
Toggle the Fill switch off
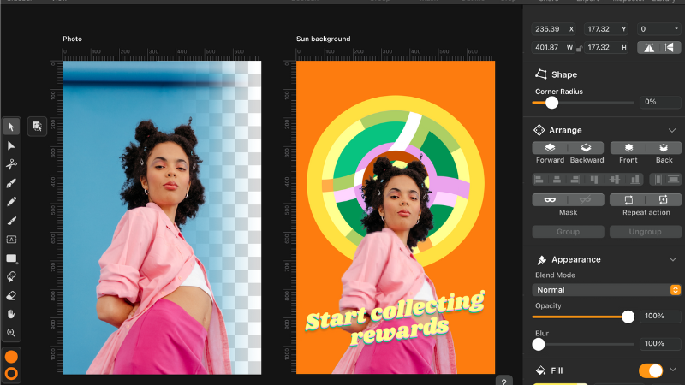650,370
